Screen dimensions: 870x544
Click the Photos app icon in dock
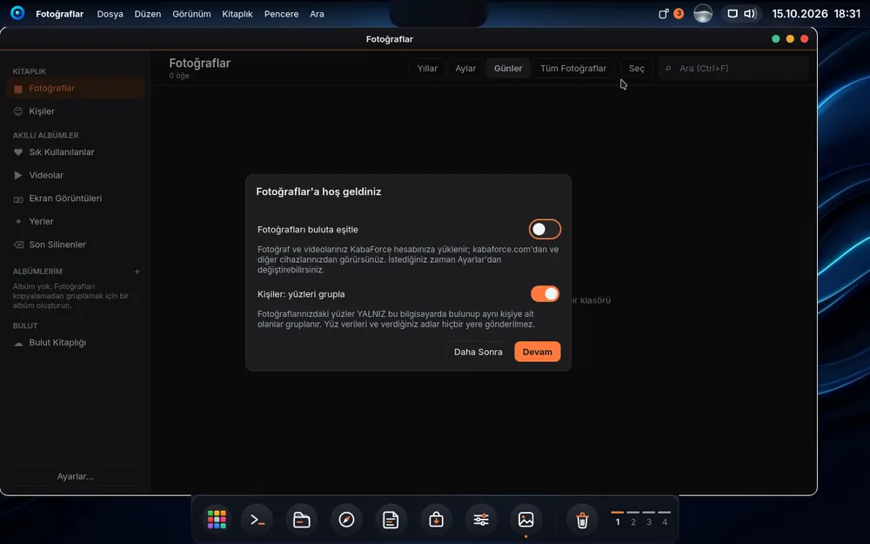[526, 520]
